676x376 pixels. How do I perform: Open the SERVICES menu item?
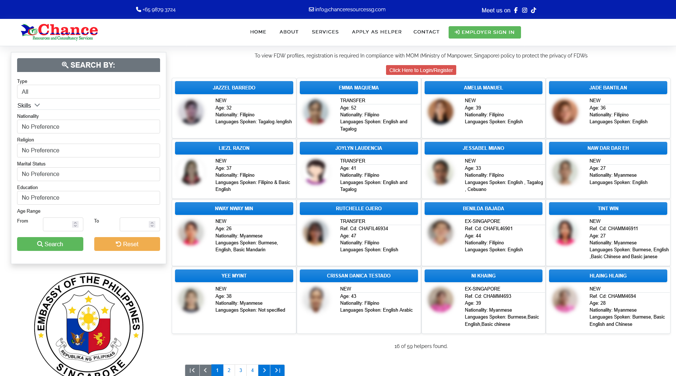pyautogui.click(x=325, y=32)
